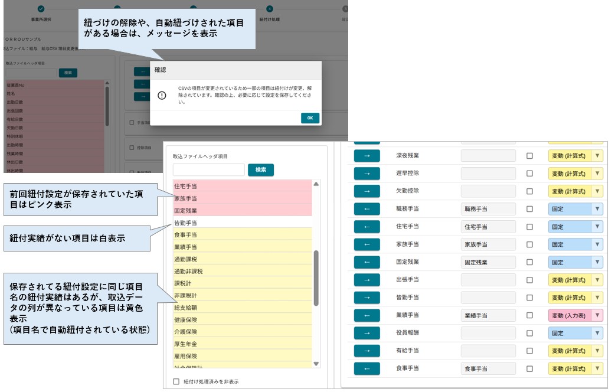Click the right arrow button for 皆勤手当
Image resolution: width=612 pixels, height=392 pixels.
[366, 298]
